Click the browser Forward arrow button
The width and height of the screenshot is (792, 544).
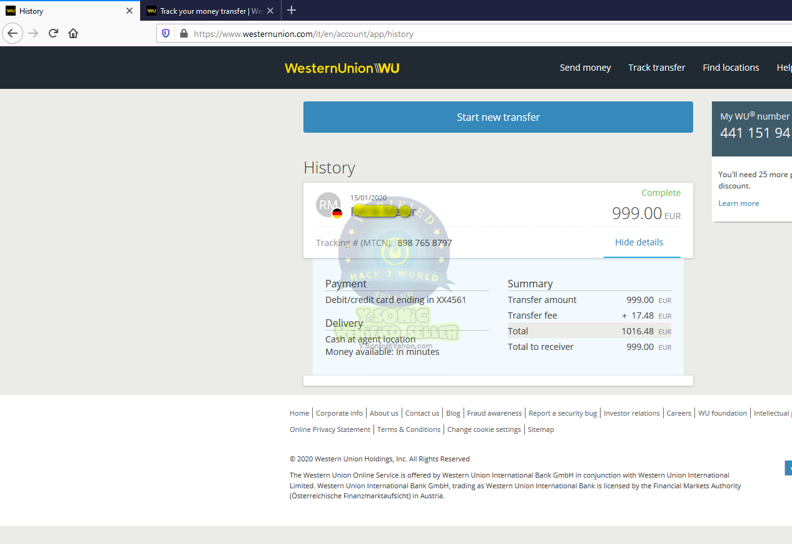(x=34, y=34)
